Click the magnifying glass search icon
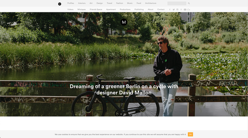The height and width of the screenshot is (138, 248). pos(189,3)
